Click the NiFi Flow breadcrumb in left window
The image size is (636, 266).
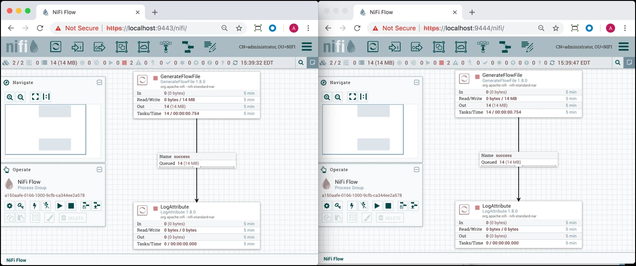tap(16, 260)
